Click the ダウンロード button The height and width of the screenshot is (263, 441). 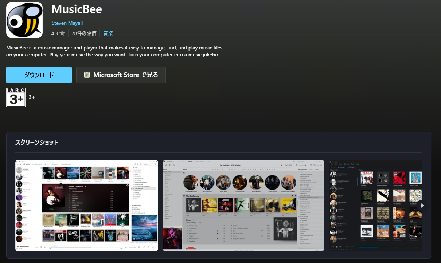39,75
